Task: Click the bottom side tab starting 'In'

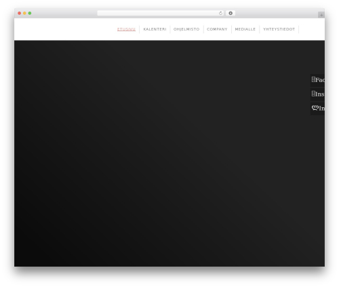Action: (x=317, y=109)
